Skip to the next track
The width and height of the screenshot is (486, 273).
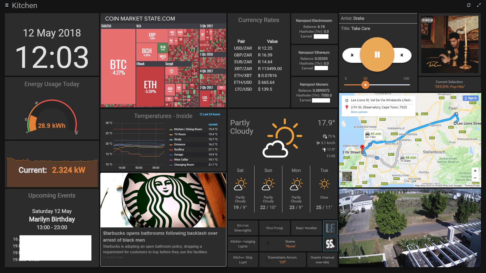[x=402, y=55]
